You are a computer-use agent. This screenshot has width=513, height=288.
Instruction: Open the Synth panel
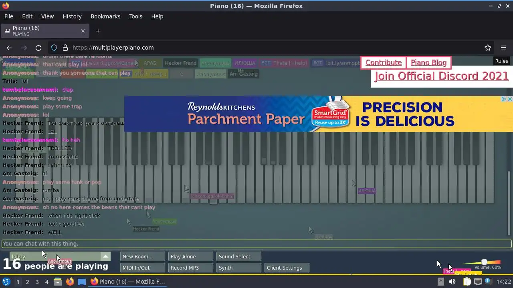238,268
